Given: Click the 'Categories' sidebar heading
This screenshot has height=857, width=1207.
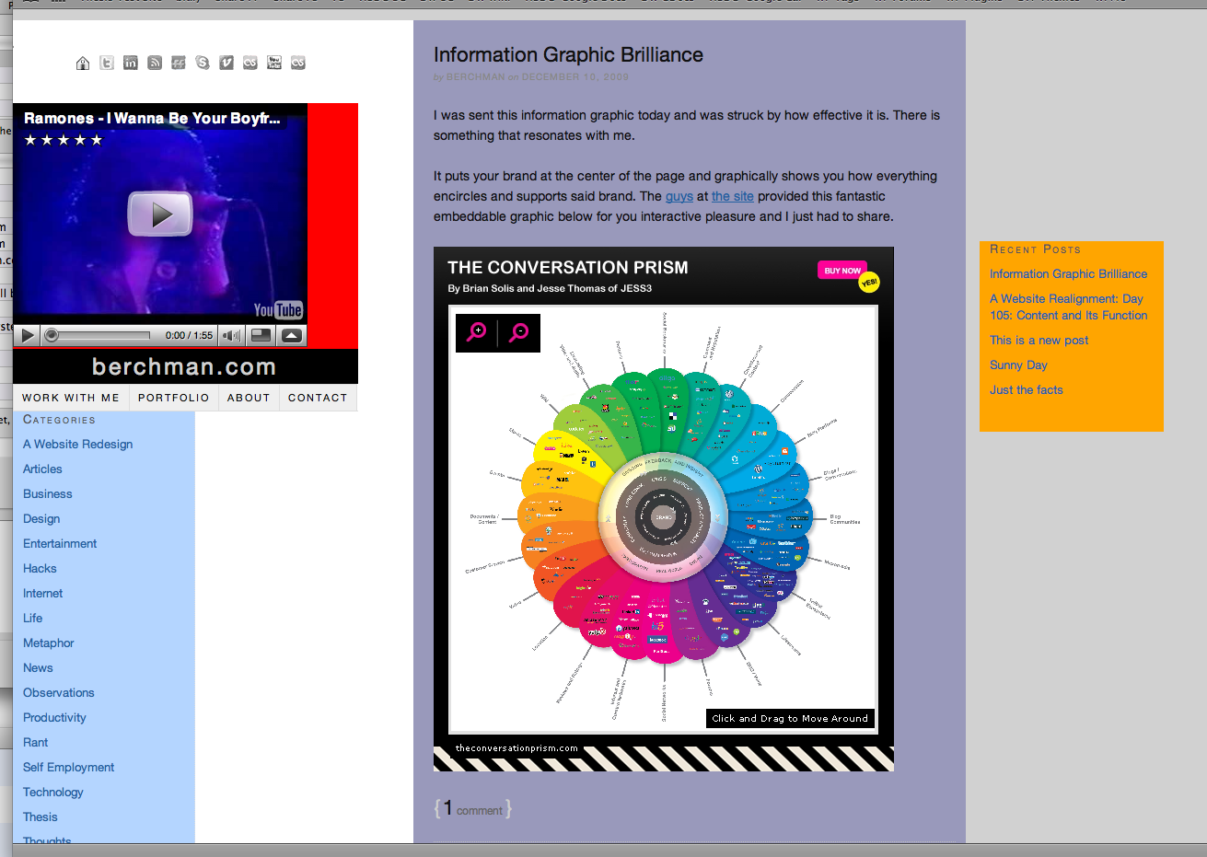Looking at the screenshot, I should pos(59,420).
